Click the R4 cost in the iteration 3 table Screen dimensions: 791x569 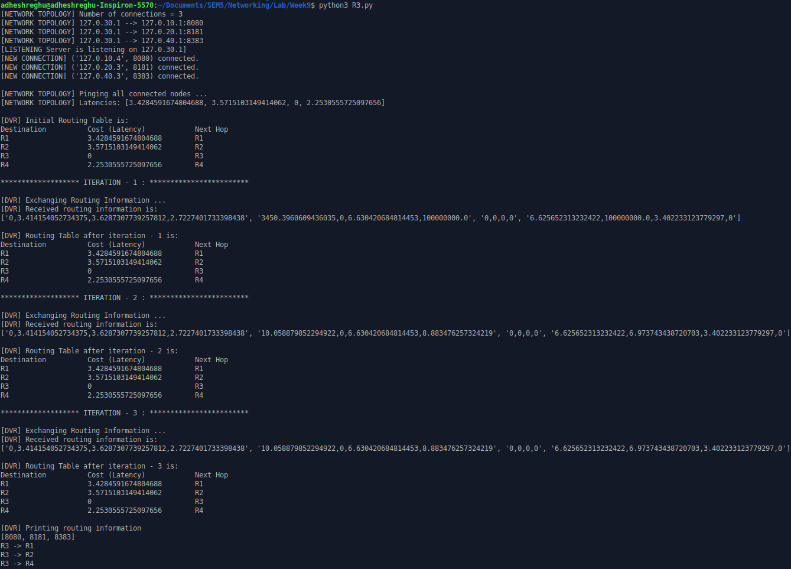tap(125, 511)
